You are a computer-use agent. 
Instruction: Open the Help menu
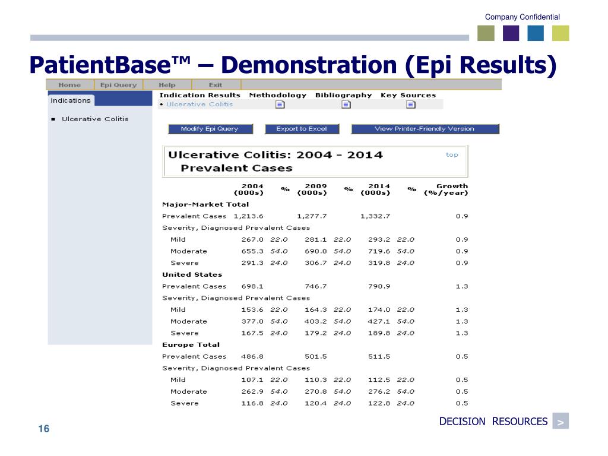[x=167, y=85]
